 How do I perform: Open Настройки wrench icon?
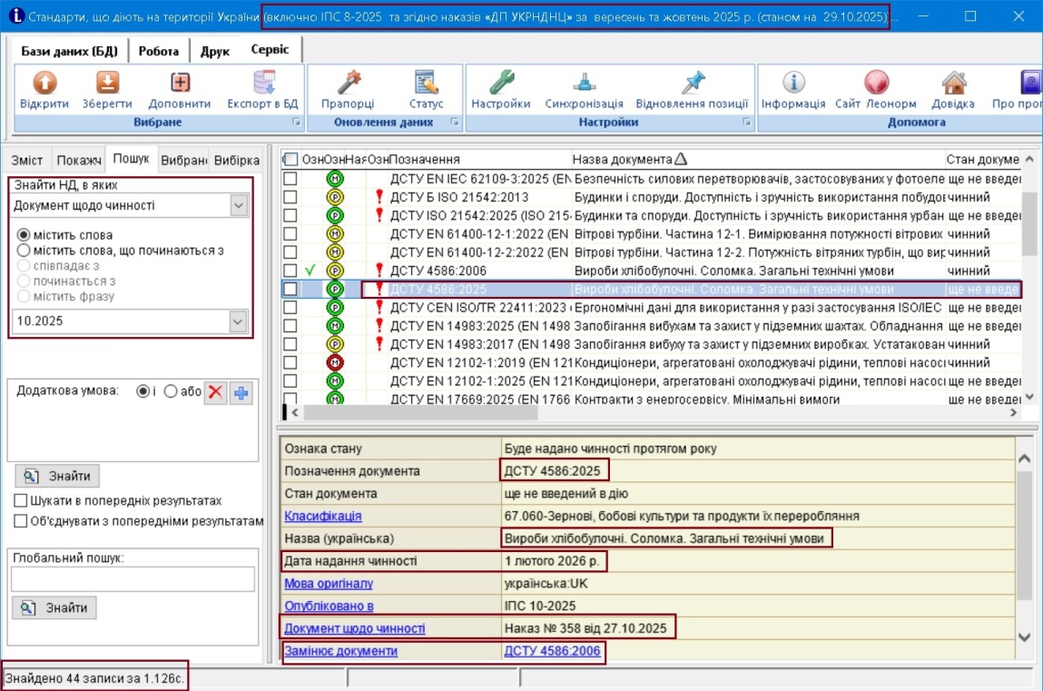point(501,84)
